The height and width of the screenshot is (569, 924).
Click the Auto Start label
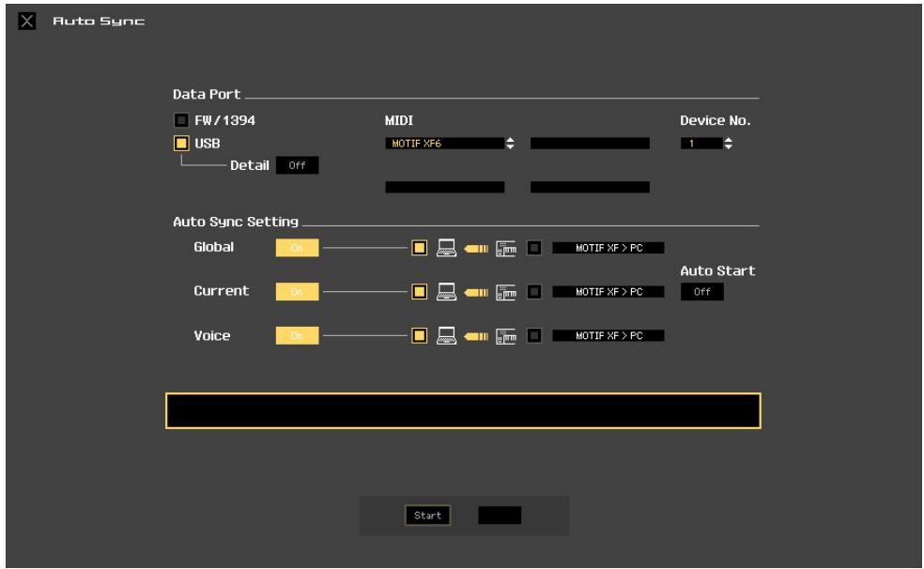pos(717,271)
